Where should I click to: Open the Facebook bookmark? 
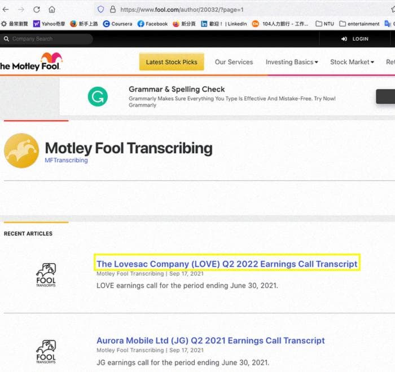(x=153, y=24)
